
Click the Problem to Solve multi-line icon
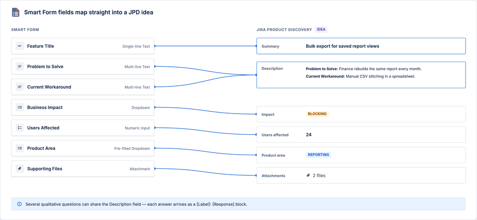tap(20, 66)
